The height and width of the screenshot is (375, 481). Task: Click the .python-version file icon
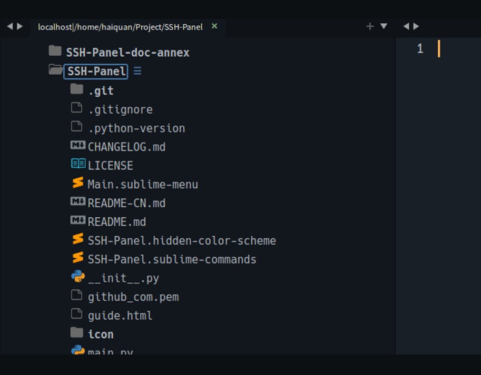pyautogui.click(x=76, y=126)
